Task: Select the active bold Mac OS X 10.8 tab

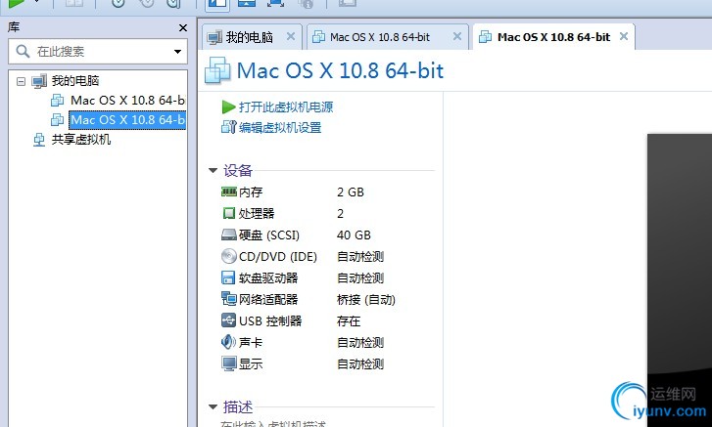Action: 553,37
